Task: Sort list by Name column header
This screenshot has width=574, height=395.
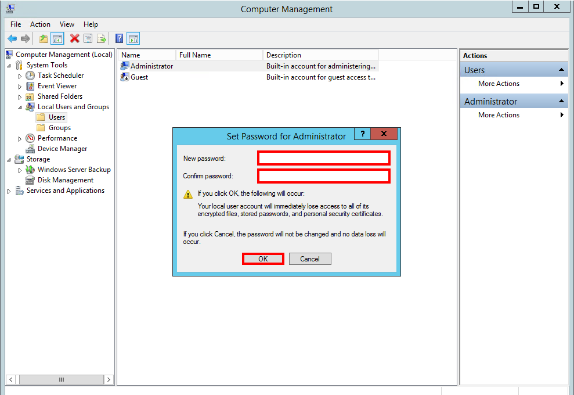Action: pos(147,55)
